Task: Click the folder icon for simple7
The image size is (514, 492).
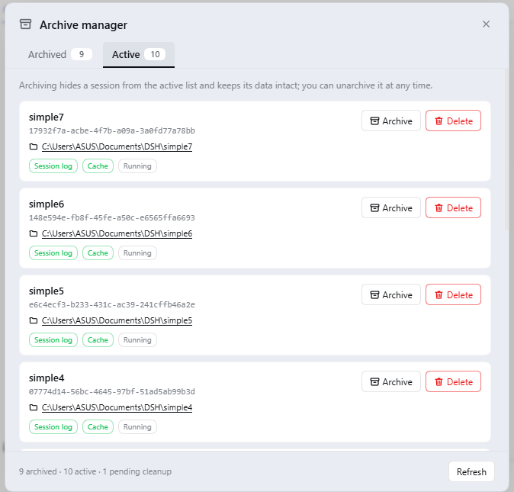Action: [34, 146]
